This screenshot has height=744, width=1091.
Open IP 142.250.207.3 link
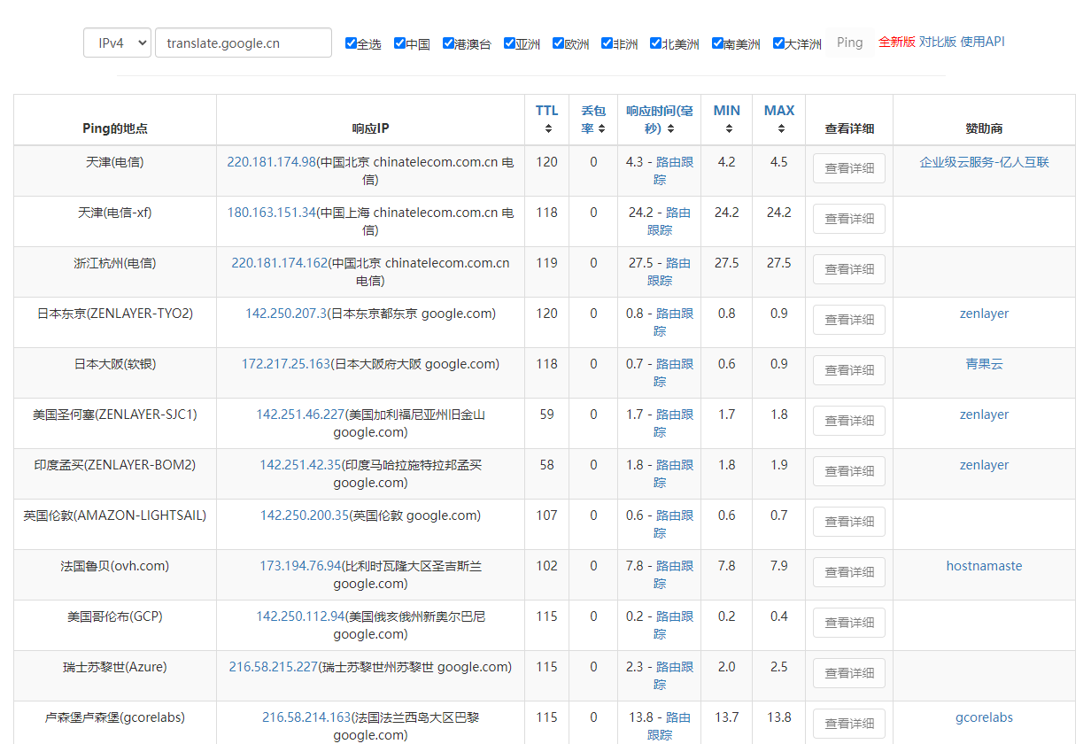click(x=286, y=314)
